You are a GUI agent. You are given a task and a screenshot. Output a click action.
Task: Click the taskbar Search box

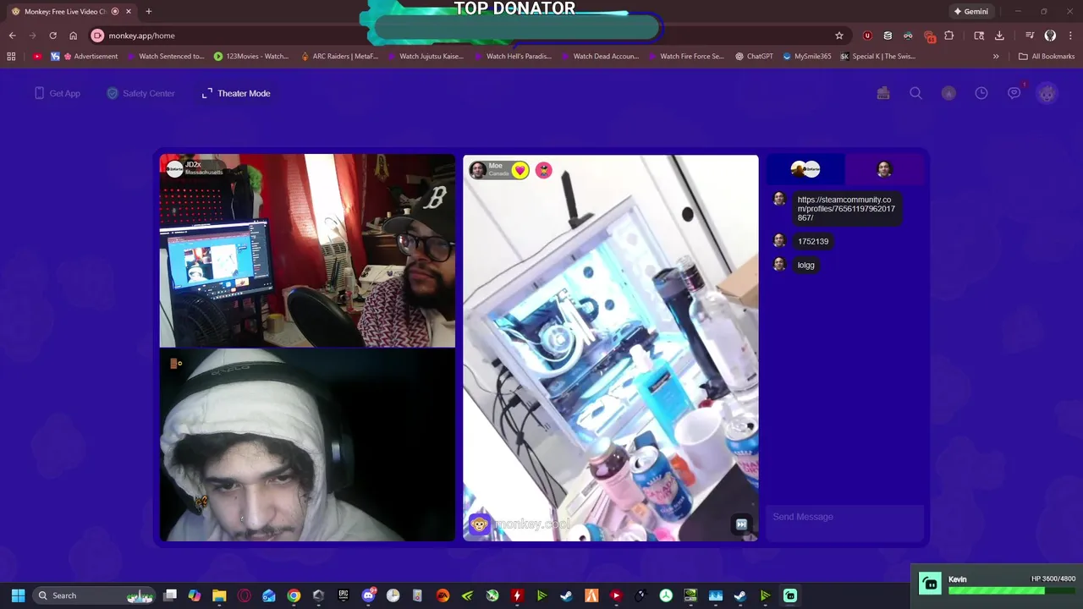95,595
